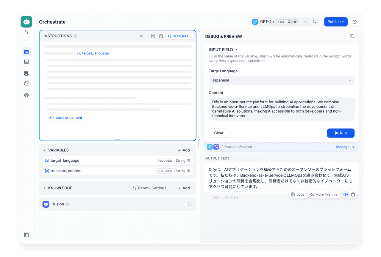
Task: Click the left panel scrollbar
Action: tap(199, 145)
